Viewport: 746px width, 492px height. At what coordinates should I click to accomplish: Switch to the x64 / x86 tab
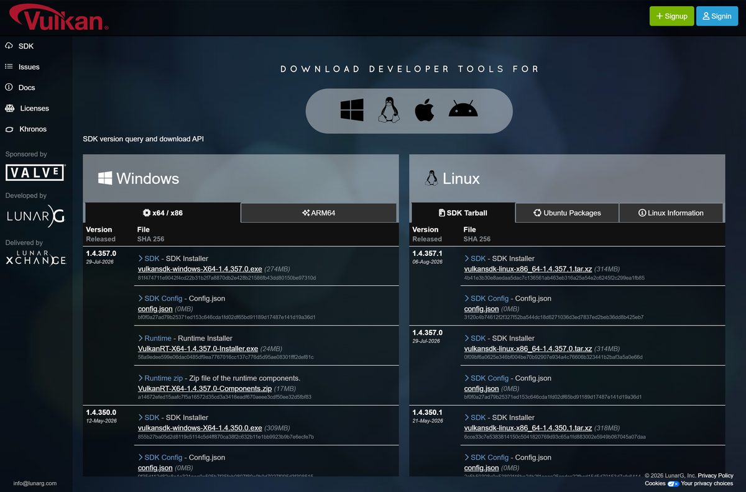tap(162, 212)
